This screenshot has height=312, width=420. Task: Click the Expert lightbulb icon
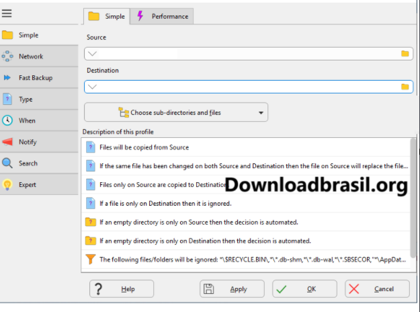coord(7,185)
